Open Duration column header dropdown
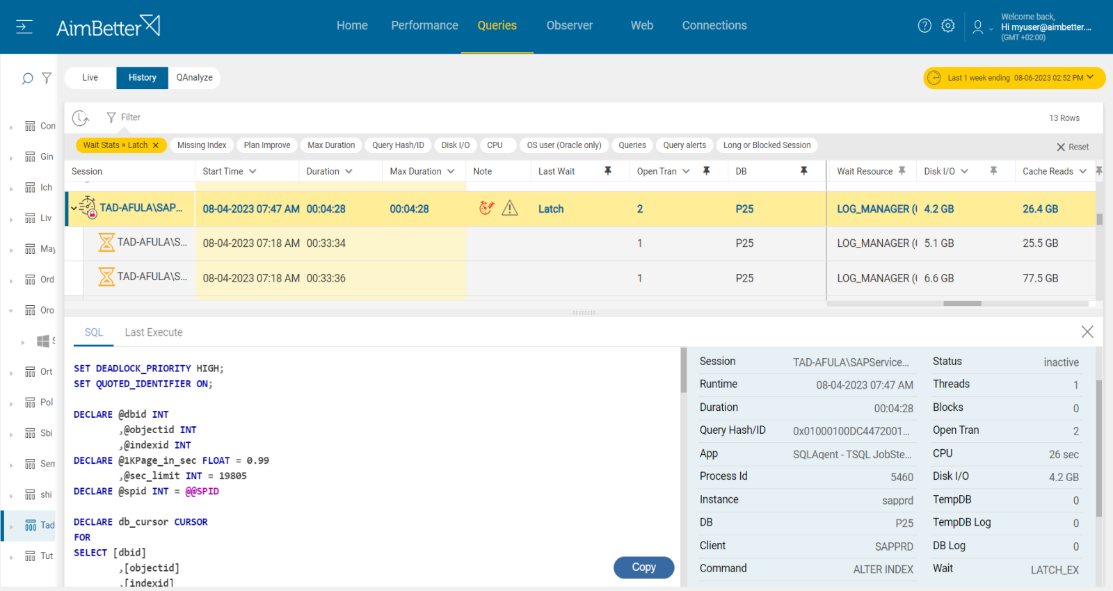1113x591 pixels. click(x=349, y=171)
